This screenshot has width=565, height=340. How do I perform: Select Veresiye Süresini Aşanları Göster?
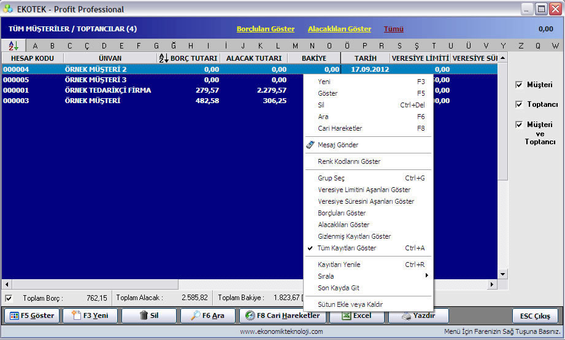pos(368,201)
